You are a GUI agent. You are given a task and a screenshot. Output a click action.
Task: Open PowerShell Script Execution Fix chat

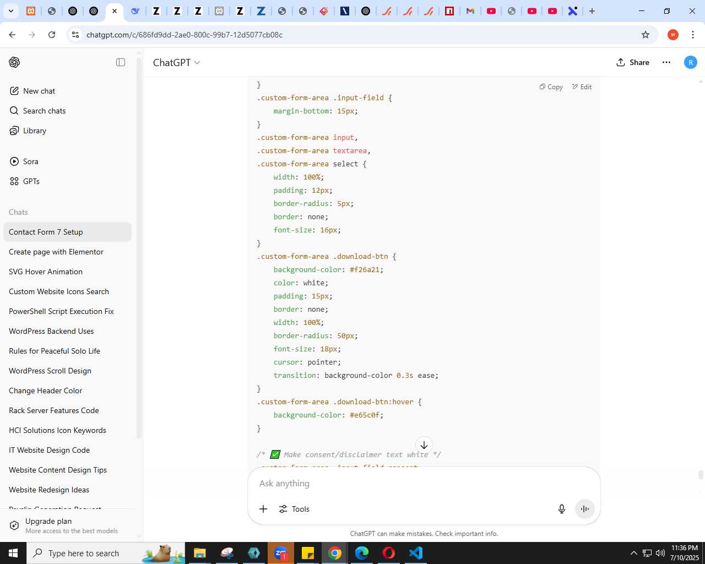point(67,311)
